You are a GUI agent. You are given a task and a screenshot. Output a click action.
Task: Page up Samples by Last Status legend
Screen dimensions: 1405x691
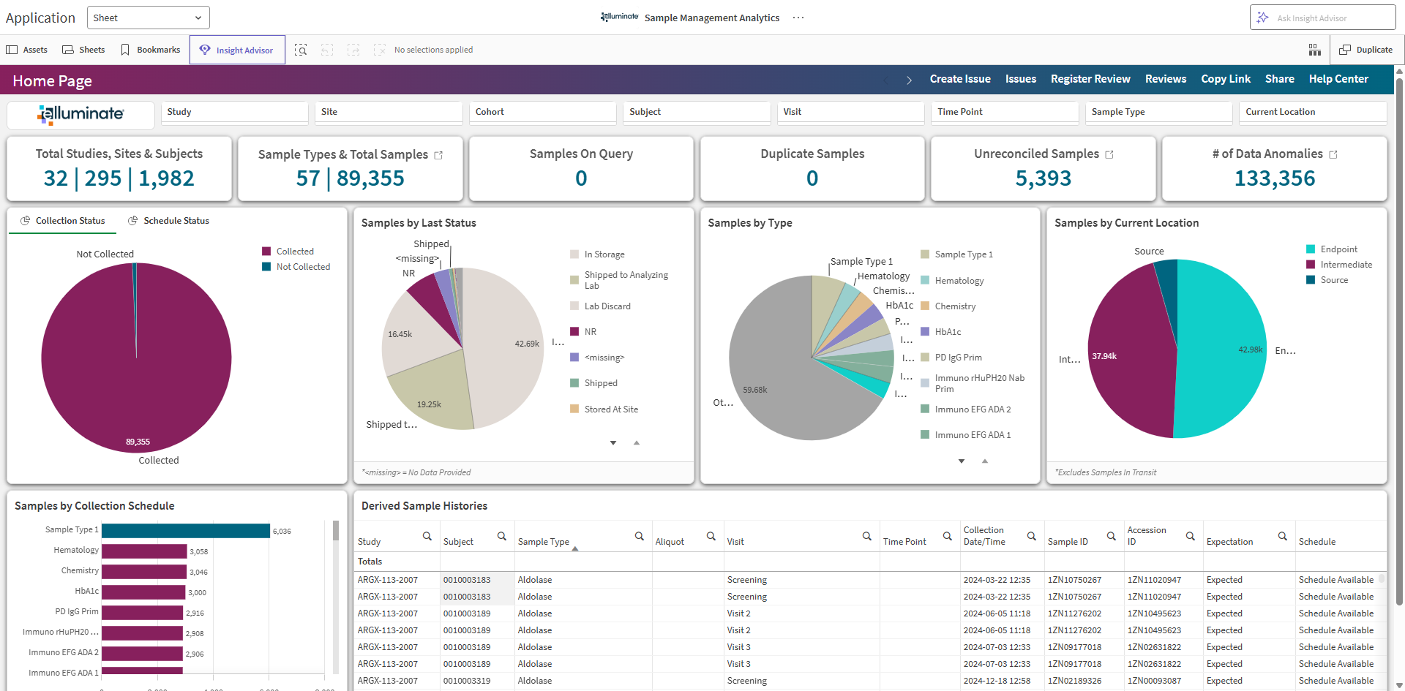click(x=637, y=443)
